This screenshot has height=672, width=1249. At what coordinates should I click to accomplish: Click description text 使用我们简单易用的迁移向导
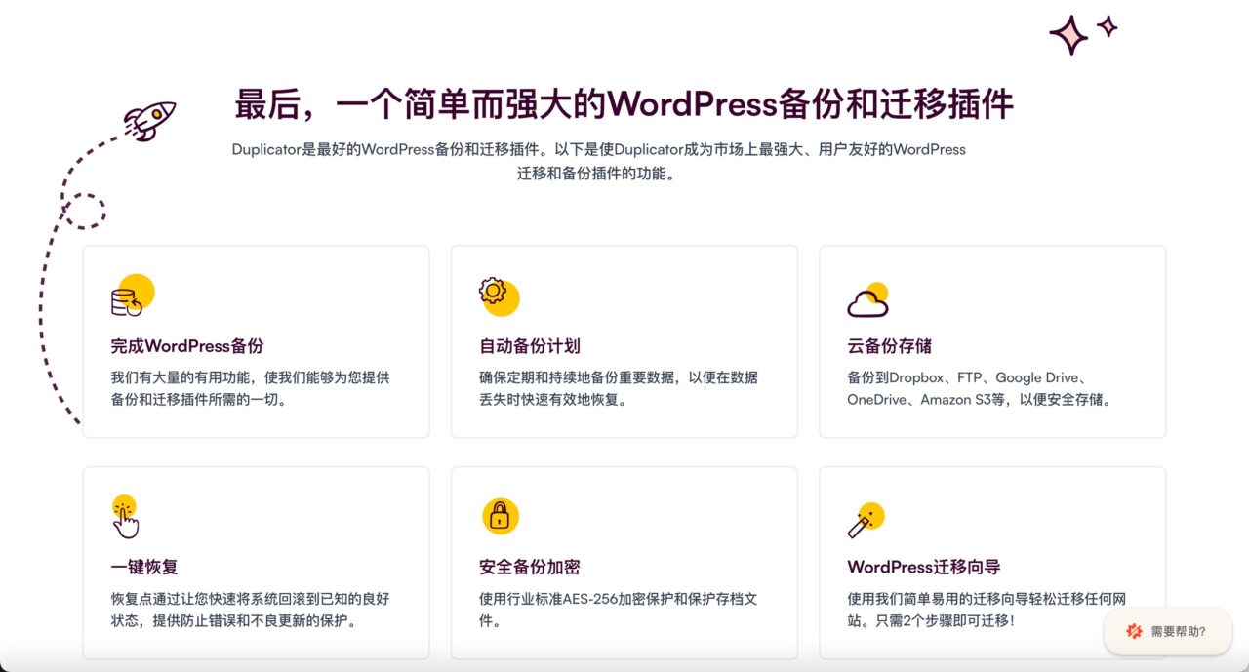[x=987, y=610]
